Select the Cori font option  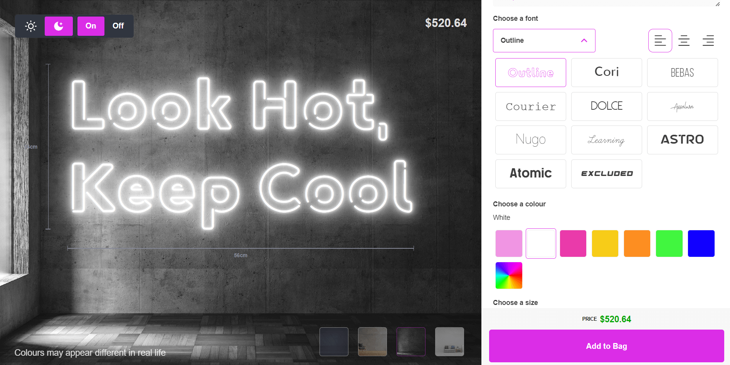pyautogui.click(x=606, y=72)
